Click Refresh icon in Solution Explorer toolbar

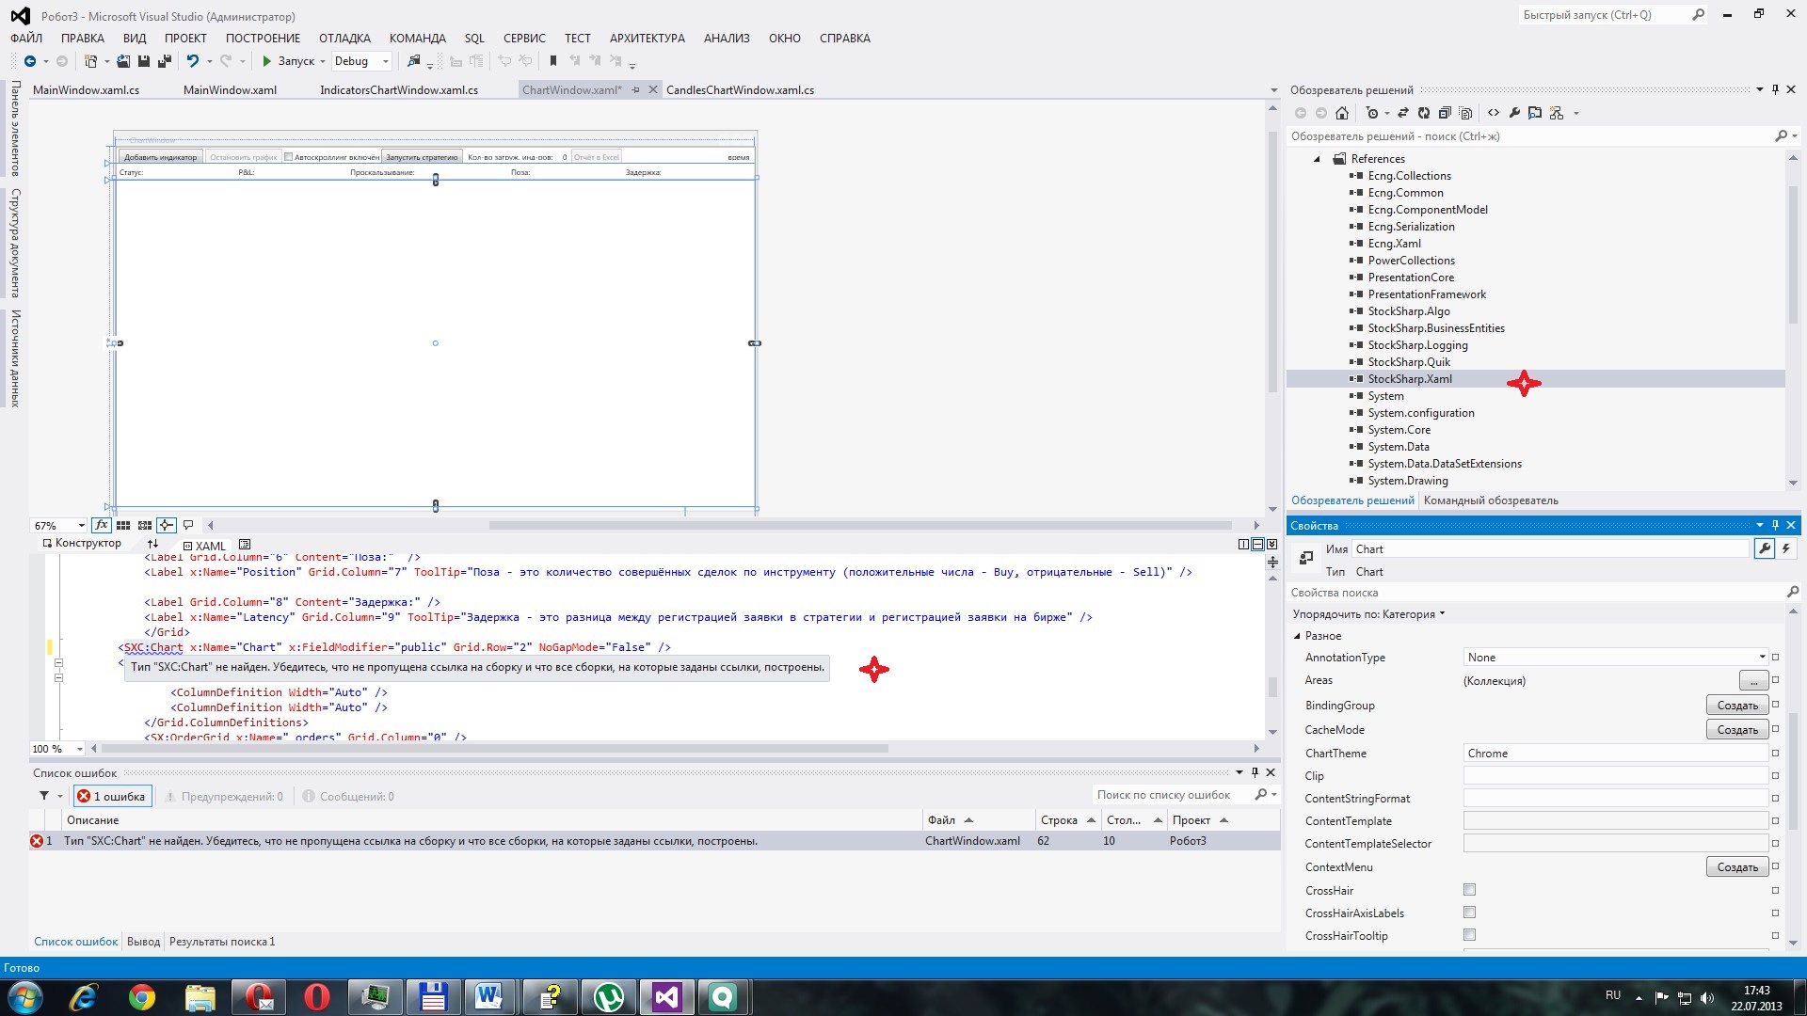(1423, 113)
